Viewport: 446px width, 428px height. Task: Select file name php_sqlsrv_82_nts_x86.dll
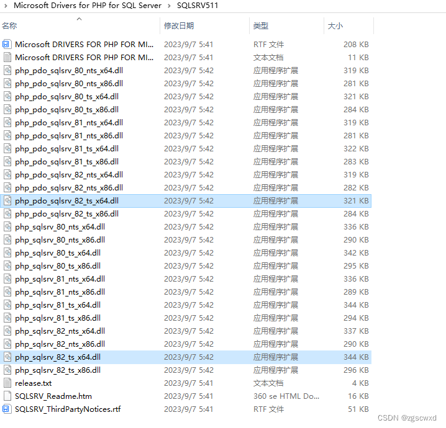60,344
